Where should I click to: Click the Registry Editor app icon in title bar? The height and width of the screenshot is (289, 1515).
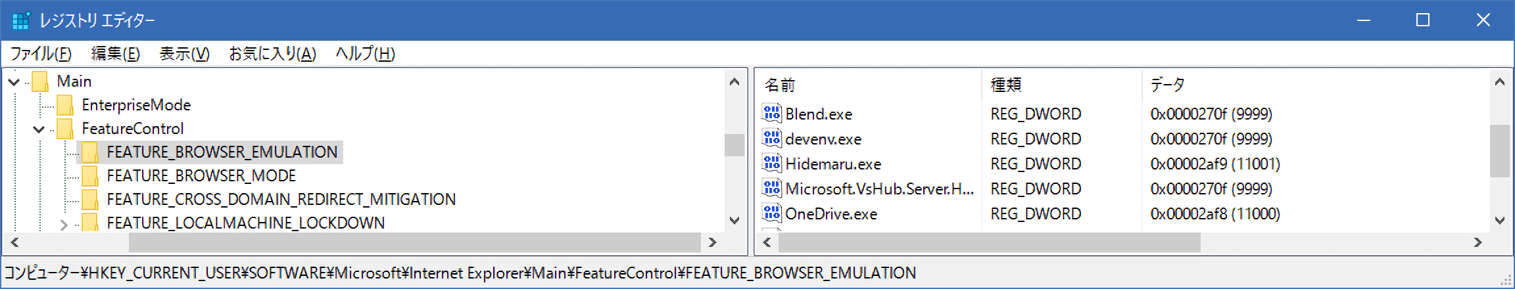pyautogui.click(x=21, y=20)
